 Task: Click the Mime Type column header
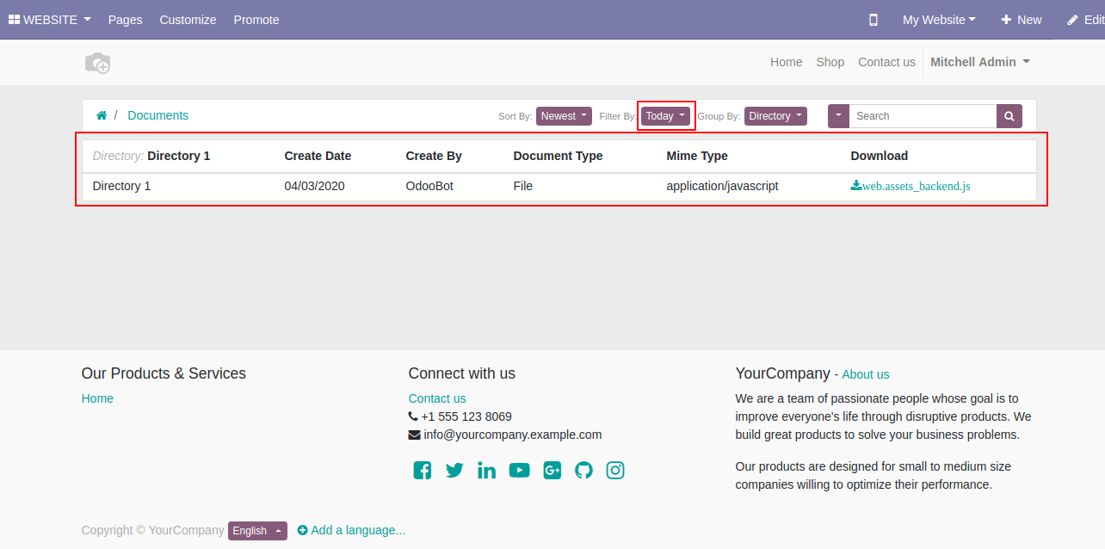pos(697,156)
